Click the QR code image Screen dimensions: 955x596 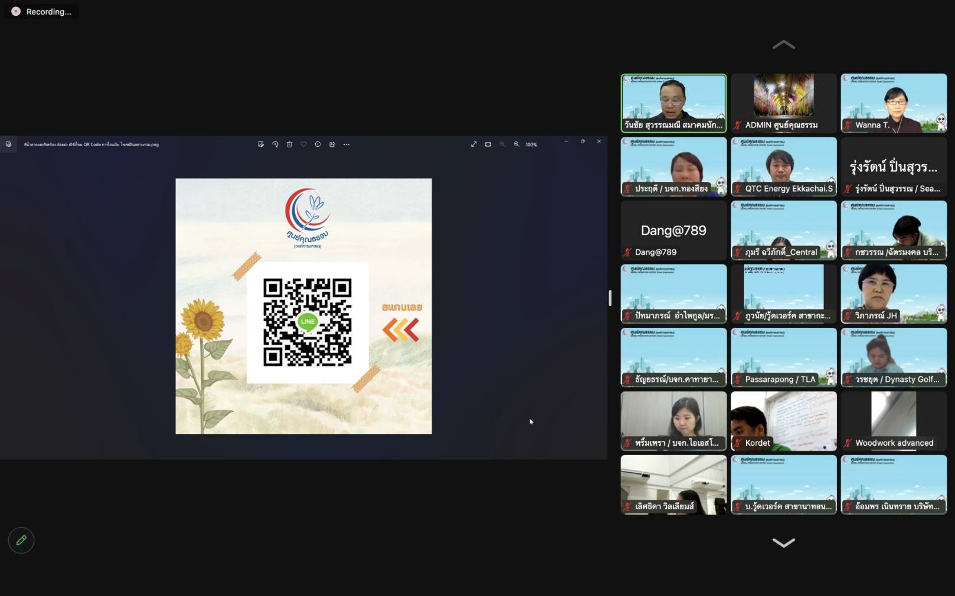coord(308,322)
